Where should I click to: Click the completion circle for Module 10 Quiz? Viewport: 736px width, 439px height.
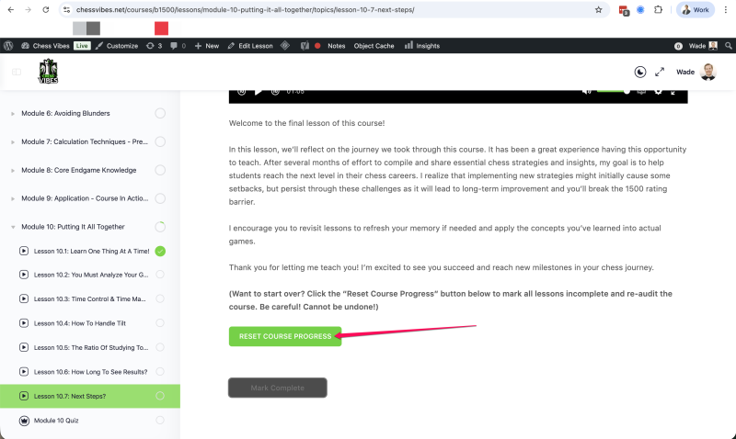[x=160, y=420]
